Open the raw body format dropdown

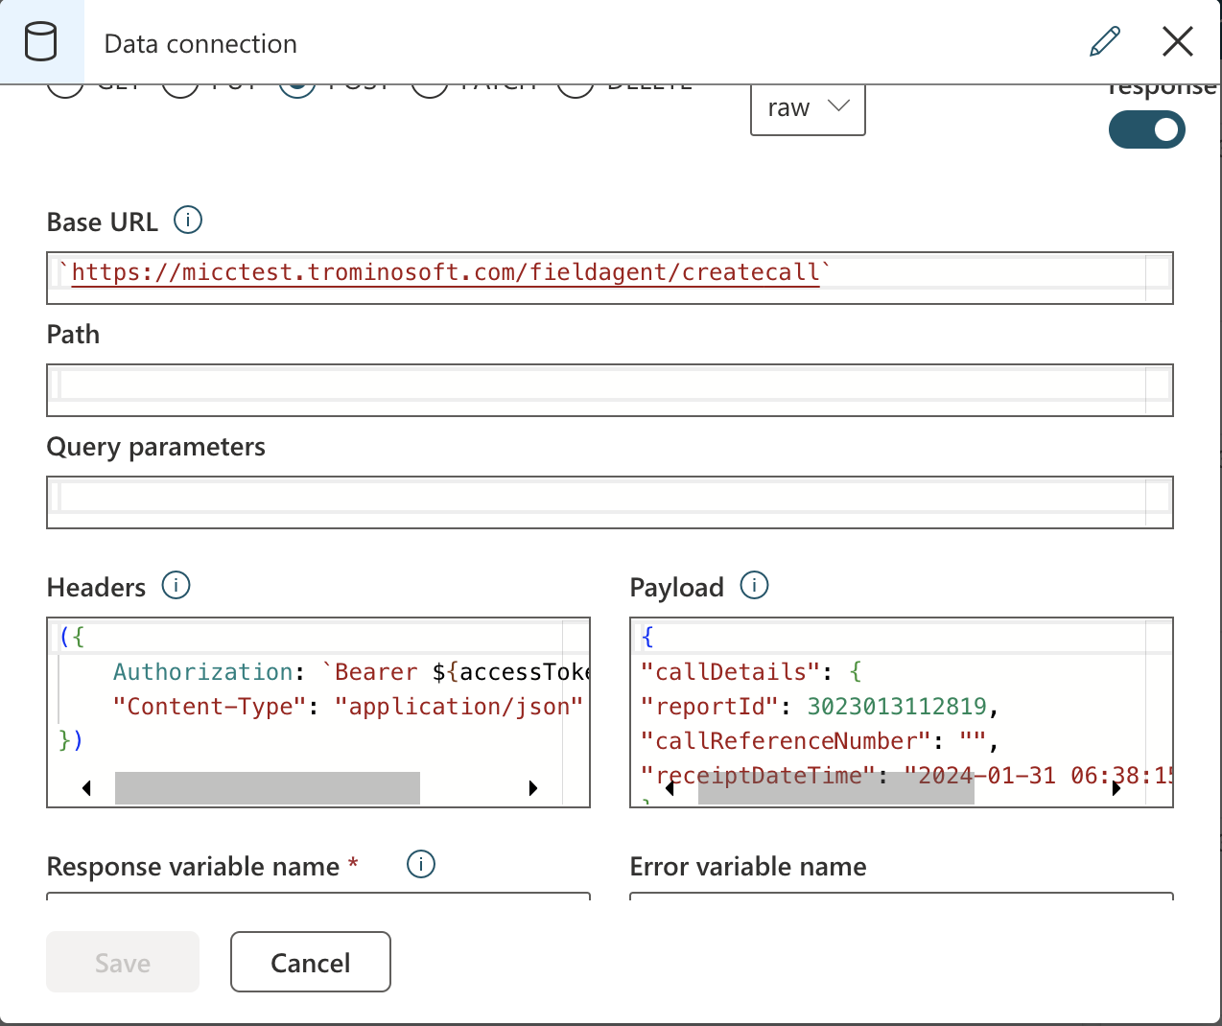807,108
